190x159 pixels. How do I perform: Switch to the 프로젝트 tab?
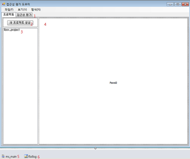(9, 14)
